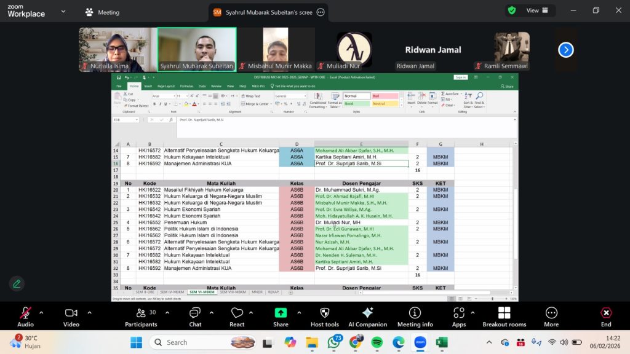Select Syahrul Mubarak Subeitan's video thumbnail

pos(196,50)
